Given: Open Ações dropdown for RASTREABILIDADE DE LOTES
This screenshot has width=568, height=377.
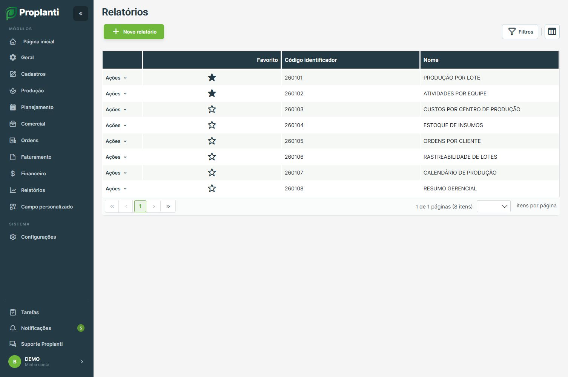Looking at the screenshot, I should coord(116,157).
